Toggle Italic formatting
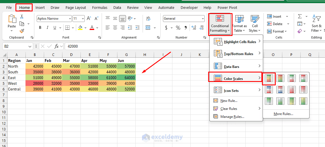325x147 pixels. 48,27
